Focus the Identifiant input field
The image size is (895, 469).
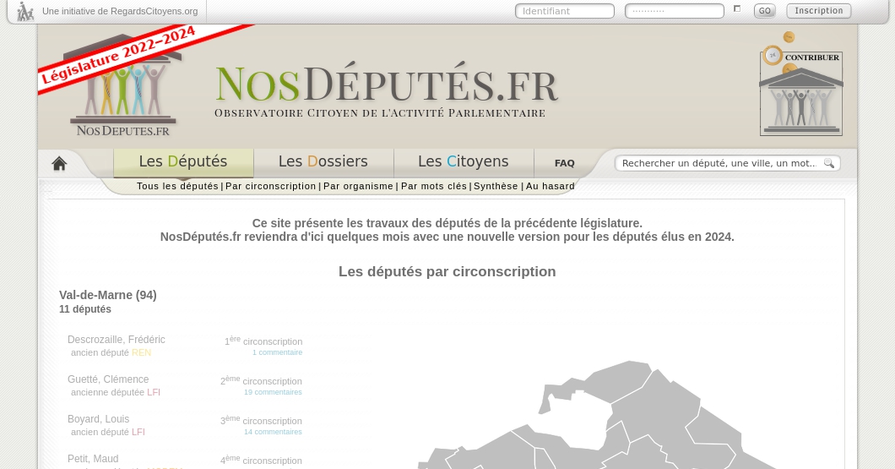pyautogui.click(x=565, y=11)
